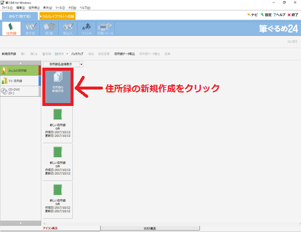Switch to リスト表示 view tab
The height and width of the screenshot is (232, 301).
pyautogui.click(x=150, y=228)
